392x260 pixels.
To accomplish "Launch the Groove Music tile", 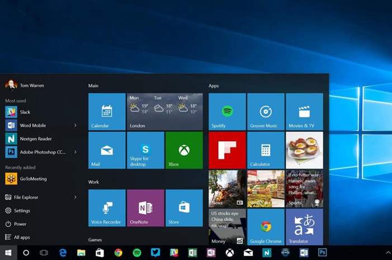I will [x=266, y=112].
